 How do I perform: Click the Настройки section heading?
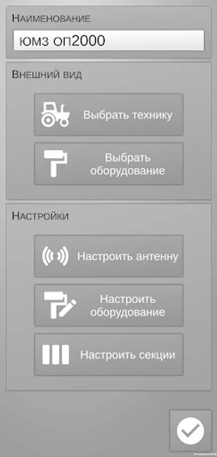pyautogui.click(x=40, y=216)
